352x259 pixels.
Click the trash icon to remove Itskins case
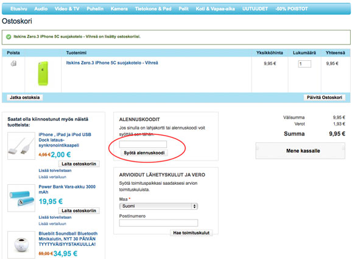[x=13, y=63]
